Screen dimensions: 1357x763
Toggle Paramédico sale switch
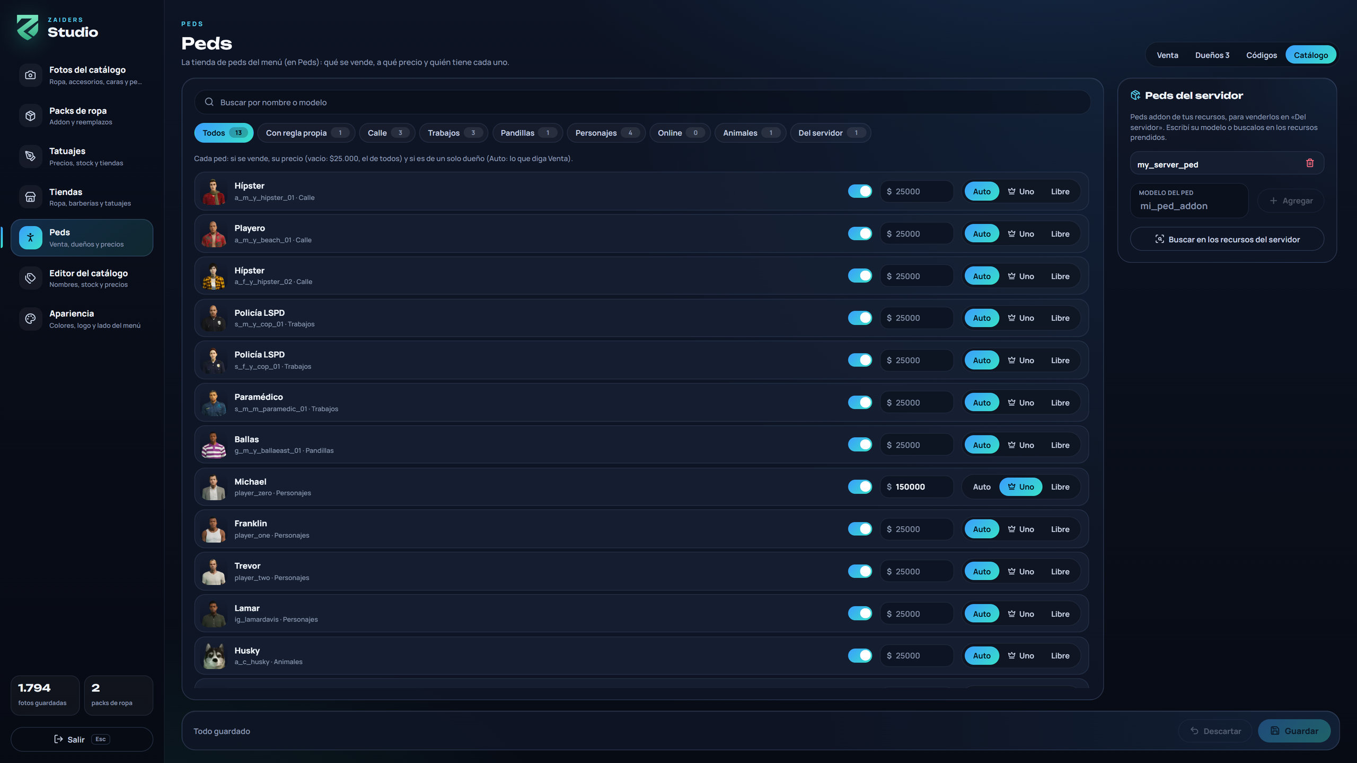click(x=860, y=403)
